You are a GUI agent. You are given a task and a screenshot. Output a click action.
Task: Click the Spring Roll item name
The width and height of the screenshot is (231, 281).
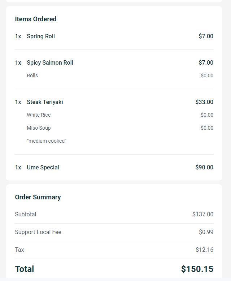41,36
